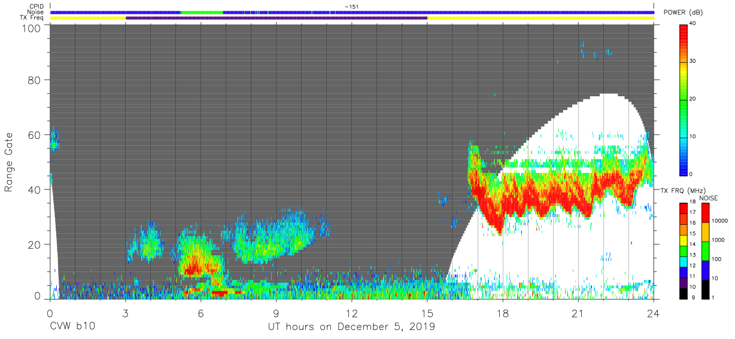Click the 1000 label on the NOISE legend
Screen dimensions: 735x339
(x=718, y=240)
